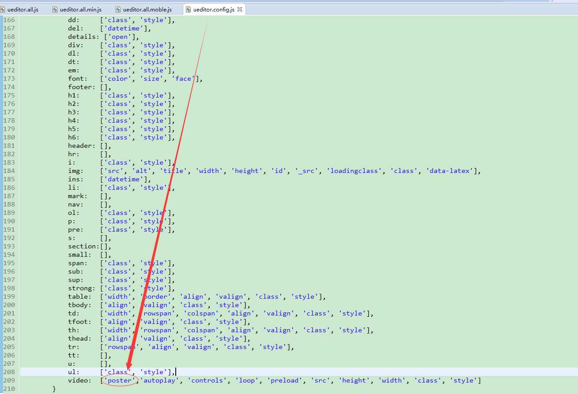The height and width of the screenshot is (394, 578).
Task: Click 'datetime' in the ins line
Action: 125,179
